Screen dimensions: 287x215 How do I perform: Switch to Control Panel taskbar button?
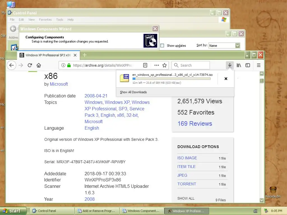click(52, 211)
